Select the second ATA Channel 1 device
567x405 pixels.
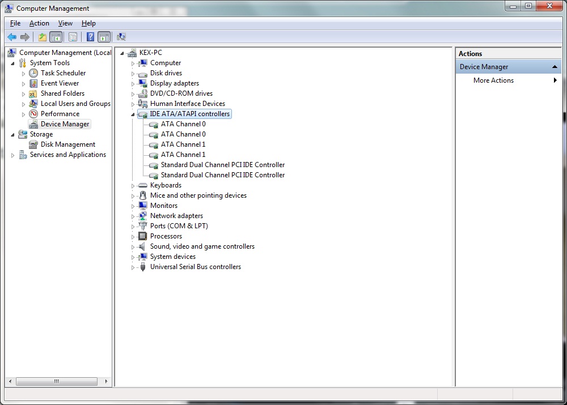(x=183, y=154)
